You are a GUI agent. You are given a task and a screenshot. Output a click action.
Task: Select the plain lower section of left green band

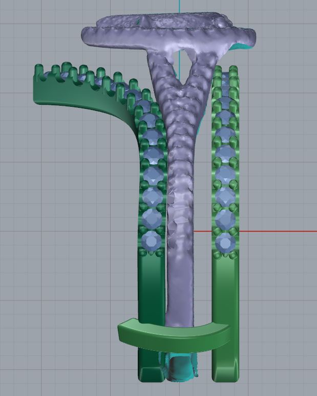coord(151,288)
